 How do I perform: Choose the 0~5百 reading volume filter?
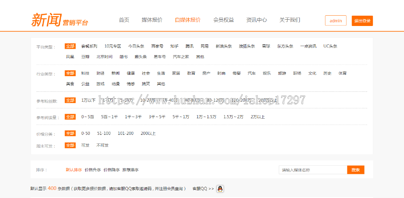[88, 117]
